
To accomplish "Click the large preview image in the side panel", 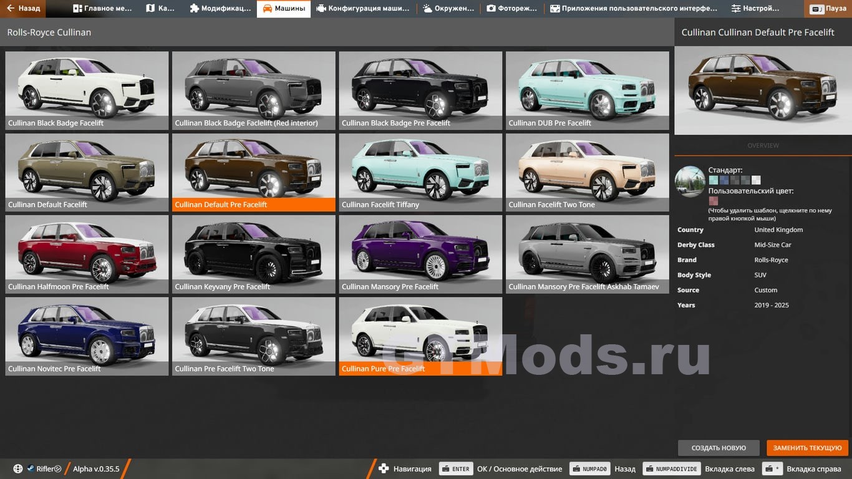I will click(763, 90).
